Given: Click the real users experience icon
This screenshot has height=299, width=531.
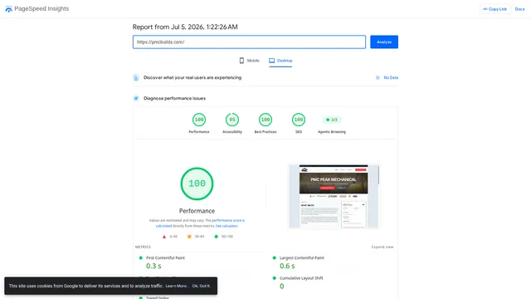Looking at the screenshot, I should pos(136,77).
